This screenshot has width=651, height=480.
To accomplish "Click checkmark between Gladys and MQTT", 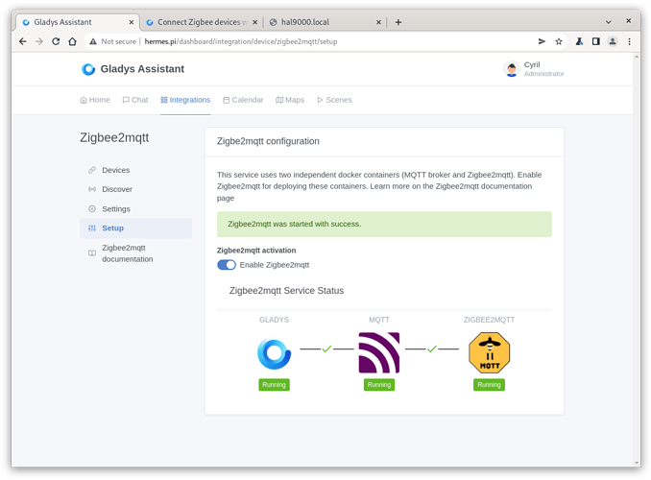I will 326,348.
